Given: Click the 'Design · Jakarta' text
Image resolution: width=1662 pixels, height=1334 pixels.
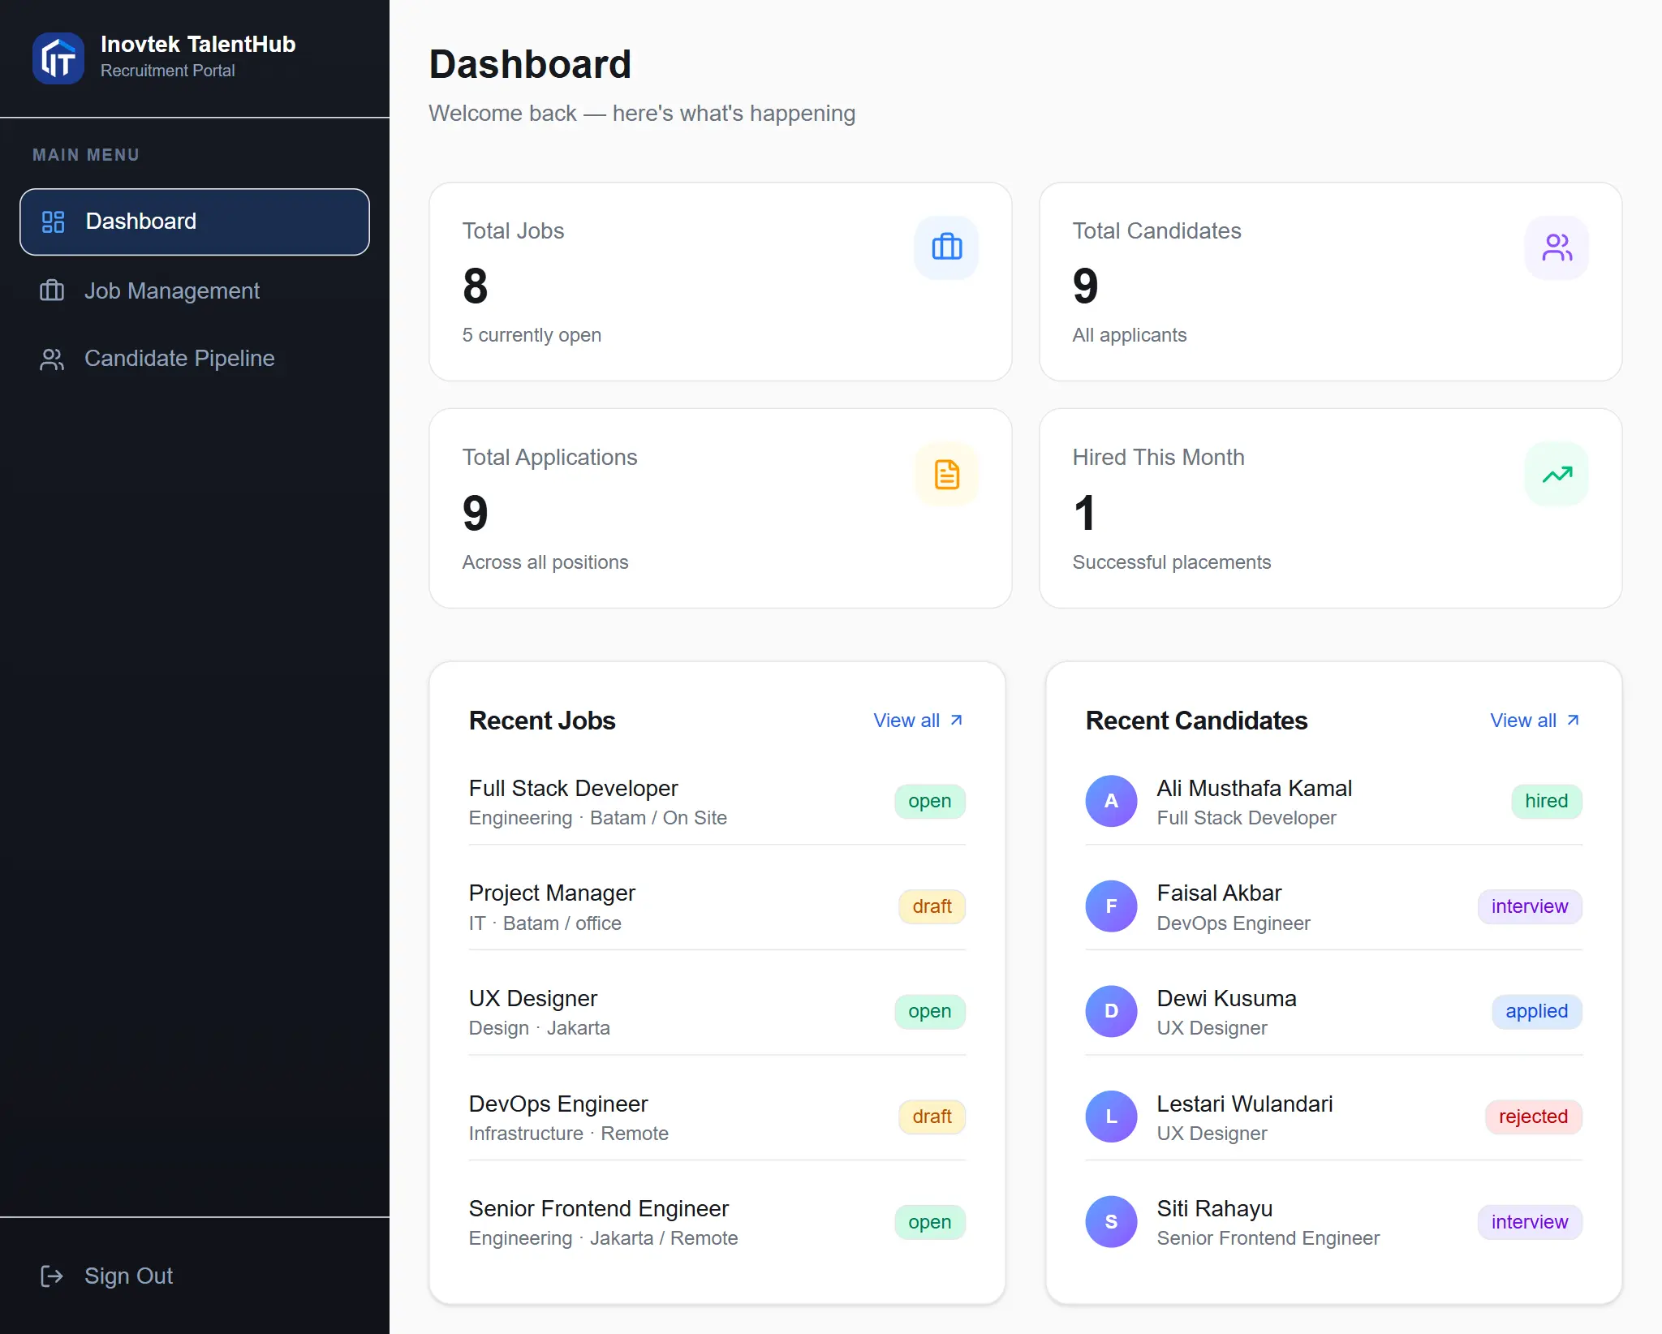Looking at the screenshot, I should (x=539, y=1028).
